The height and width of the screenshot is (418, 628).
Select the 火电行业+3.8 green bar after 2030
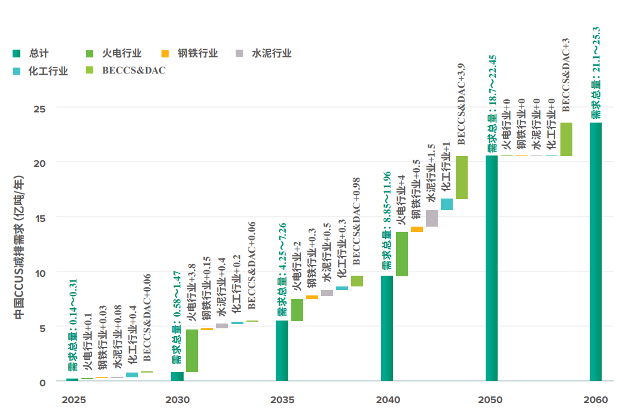pos(192,350)
